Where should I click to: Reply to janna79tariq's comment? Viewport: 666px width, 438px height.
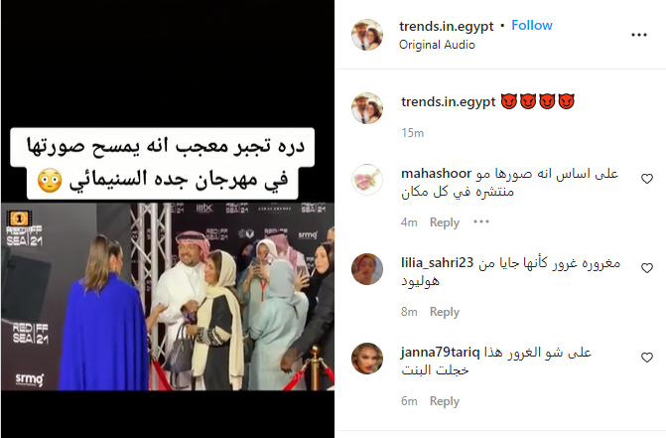point(445,401)
